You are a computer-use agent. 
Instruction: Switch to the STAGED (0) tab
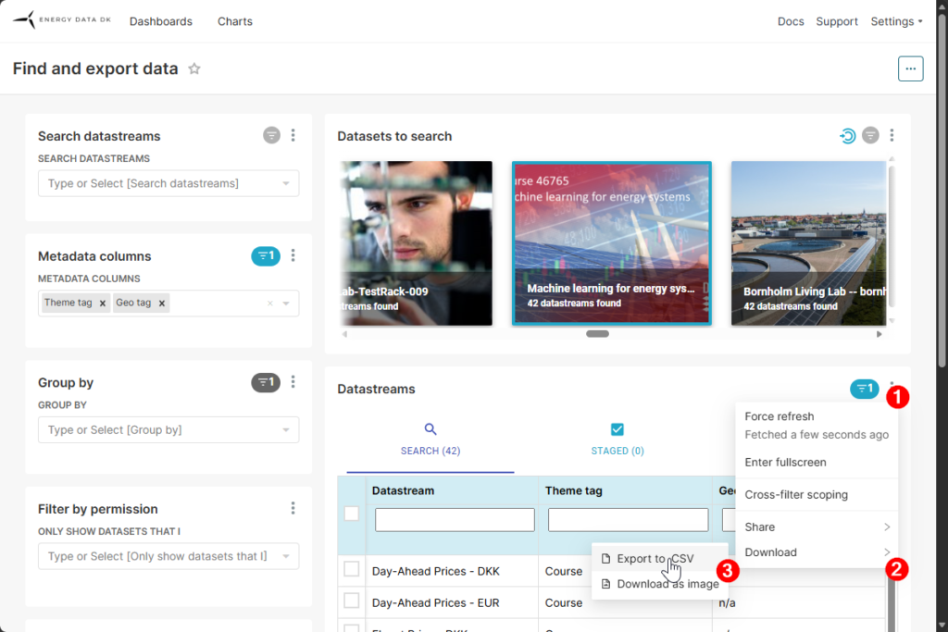617,440
